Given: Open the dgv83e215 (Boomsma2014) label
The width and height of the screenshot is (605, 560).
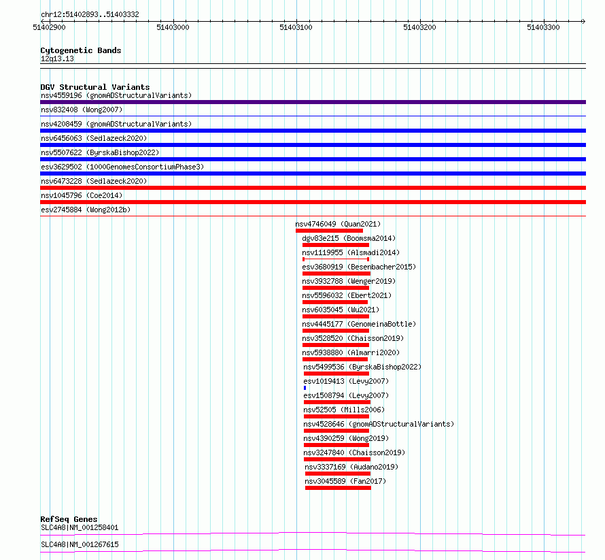Looking at the screenshot, I should [x=349, y=238].
